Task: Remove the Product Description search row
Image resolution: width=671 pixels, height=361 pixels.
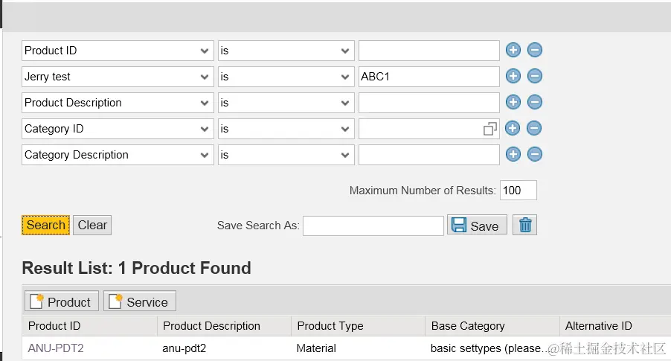Action: 534,103
